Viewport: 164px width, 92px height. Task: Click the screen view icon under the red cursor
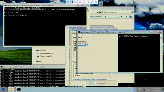coord(72,2)
